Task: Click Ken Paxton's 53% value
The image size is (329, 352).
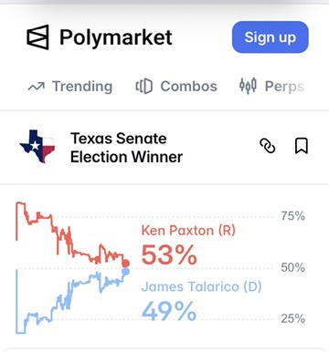Action: click(x=169, y=254)
